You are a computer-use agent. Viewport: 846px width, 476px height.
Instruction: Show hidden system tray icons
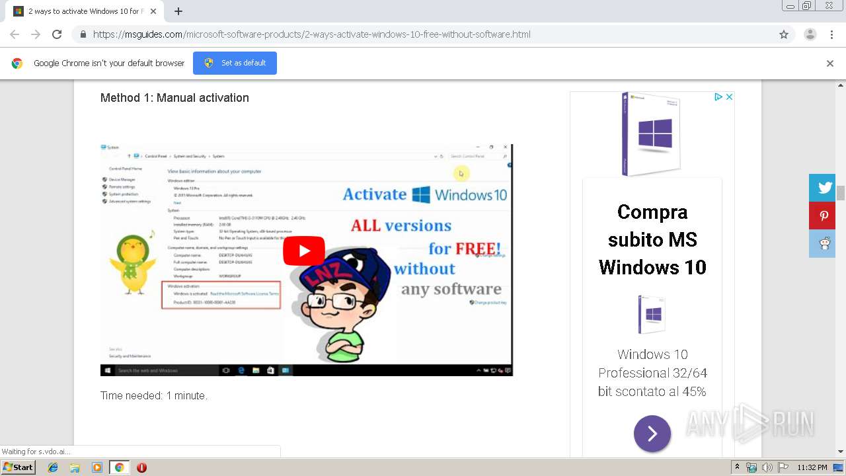coord(737,467)
